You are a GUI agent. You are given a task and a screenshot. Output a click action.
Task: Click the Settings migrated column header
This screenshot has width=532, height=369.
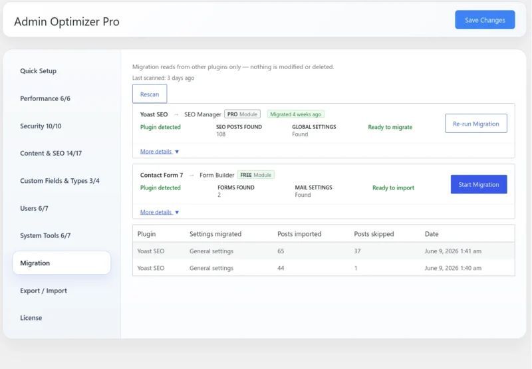(x=215, y=233)
